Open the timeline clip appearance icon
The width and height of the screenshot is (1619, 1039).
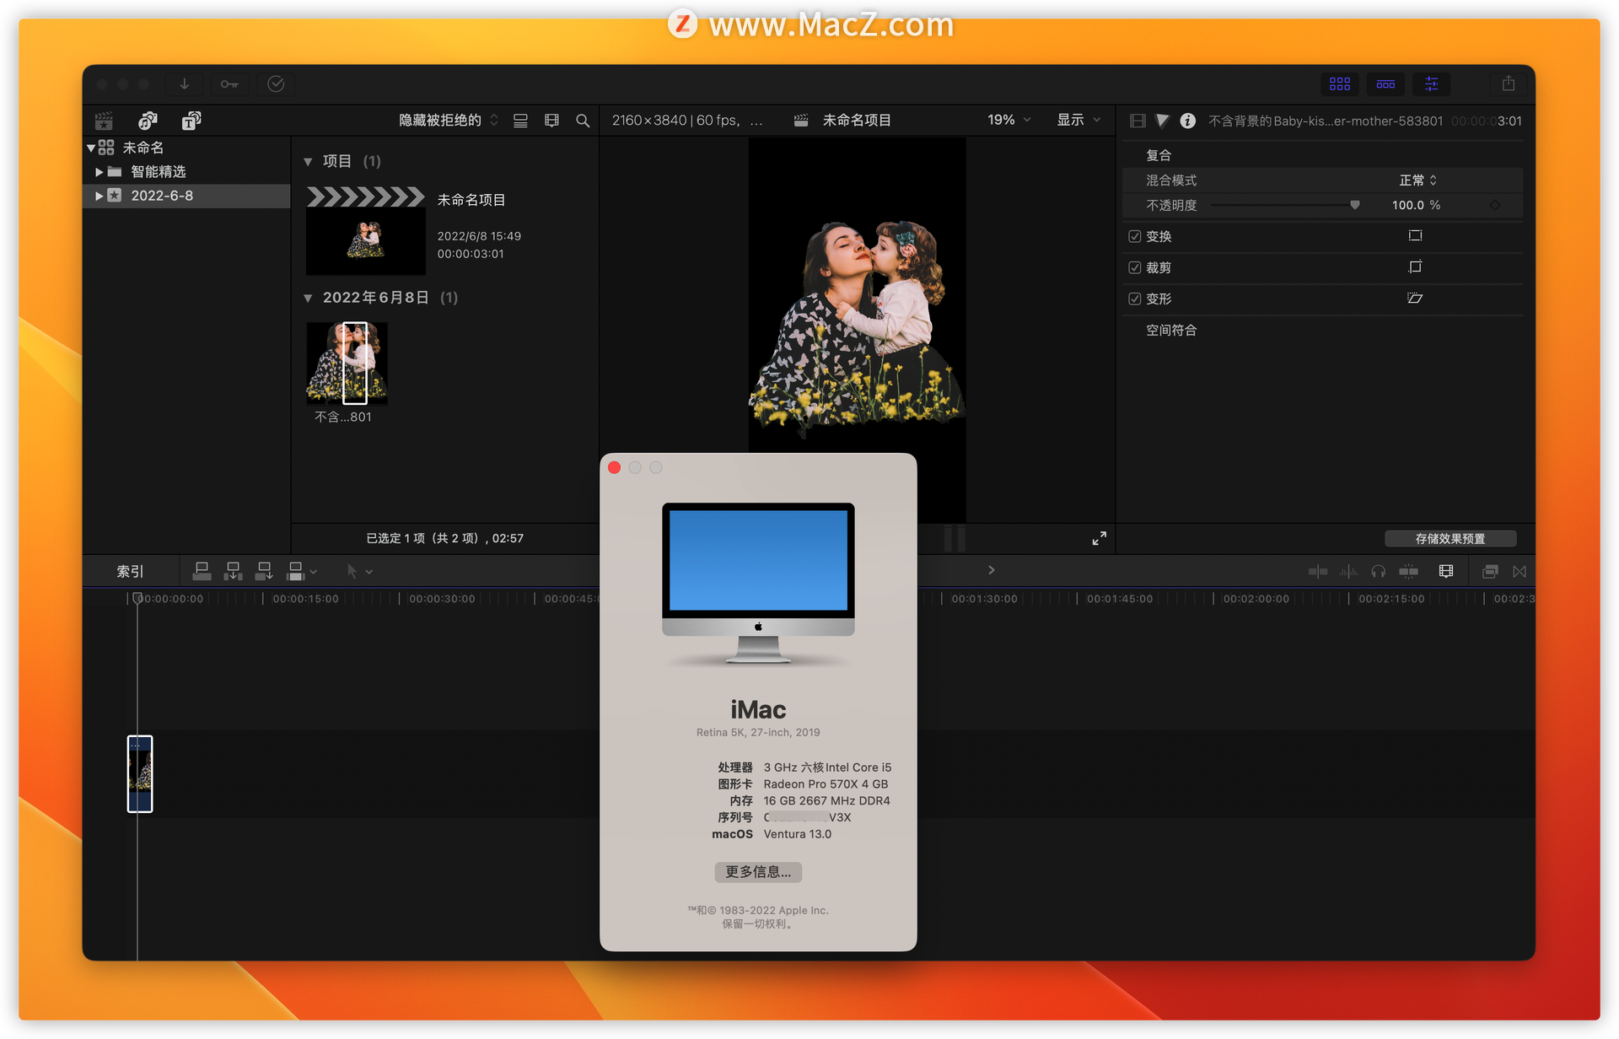(1446, 572)
